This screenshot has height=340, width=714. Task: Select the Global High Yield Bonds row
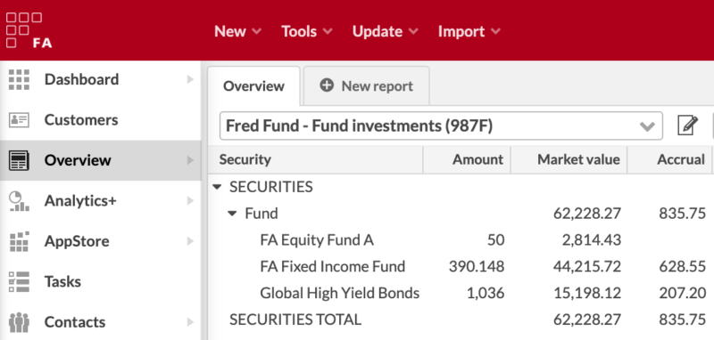coord(461,293)
